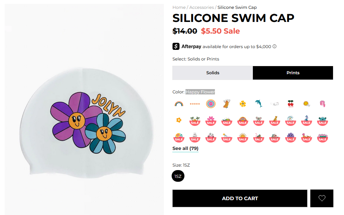Image resolution: width=344 pixels, height=215 pixels.
Task: Pick the red cherries print swatch
Action: (x=290, y=104)
